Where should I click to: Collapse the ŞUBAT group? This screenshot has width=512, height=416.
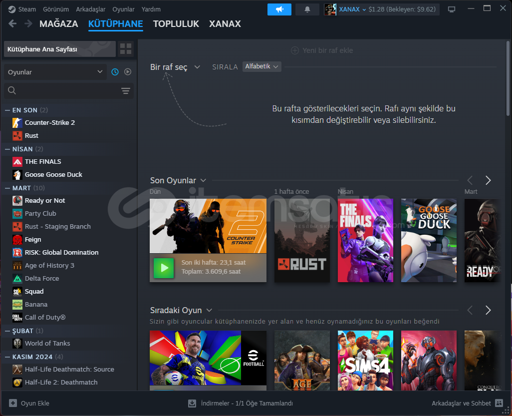(7, 331)
